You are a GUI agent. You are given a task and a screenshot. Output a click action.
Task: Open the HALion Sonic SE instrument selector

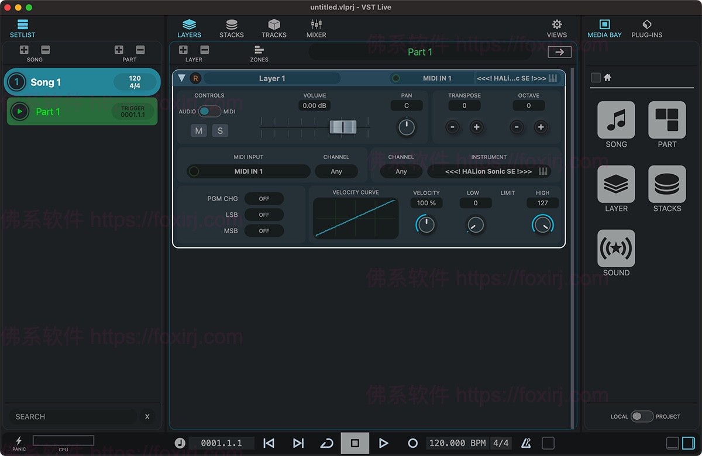[489, 171]
